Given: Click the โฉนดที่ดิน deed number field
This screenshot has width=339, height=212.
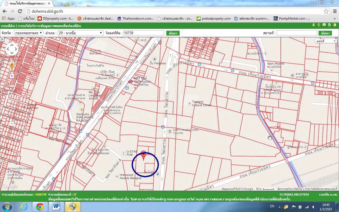Looking at the screenshot, I should point(144,33).
